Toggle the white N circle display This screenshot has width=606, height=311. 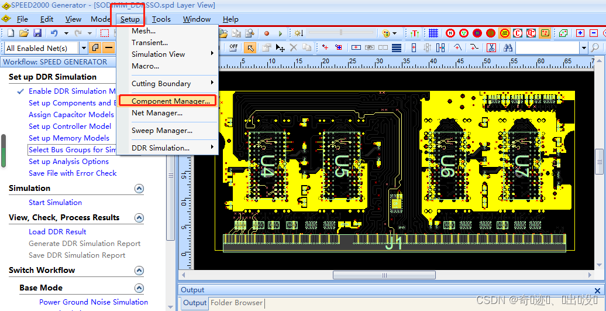click(450, 33)
